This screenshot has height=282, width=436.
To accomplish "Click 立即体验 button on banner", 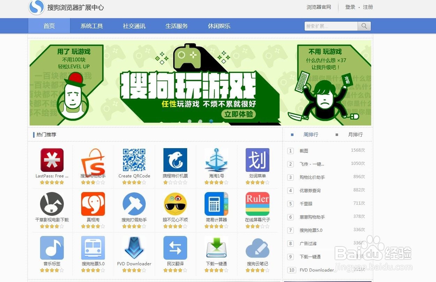I will [238, 114].
